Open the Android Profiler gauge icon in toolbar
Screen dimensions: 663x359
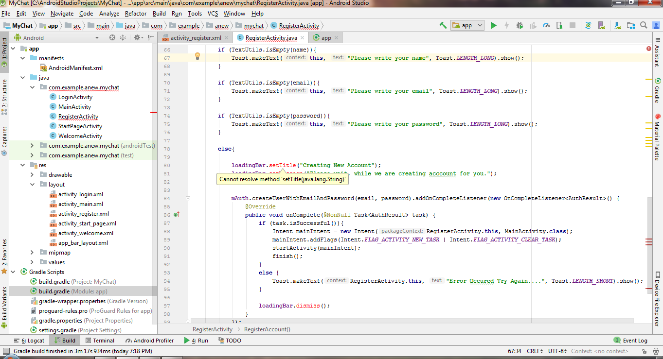(x=546, y=26)
